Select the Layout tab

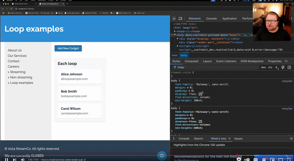207,61
